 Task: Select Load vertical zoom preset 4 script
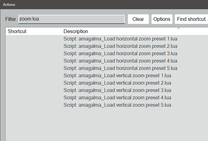click(x=117, y=98)
